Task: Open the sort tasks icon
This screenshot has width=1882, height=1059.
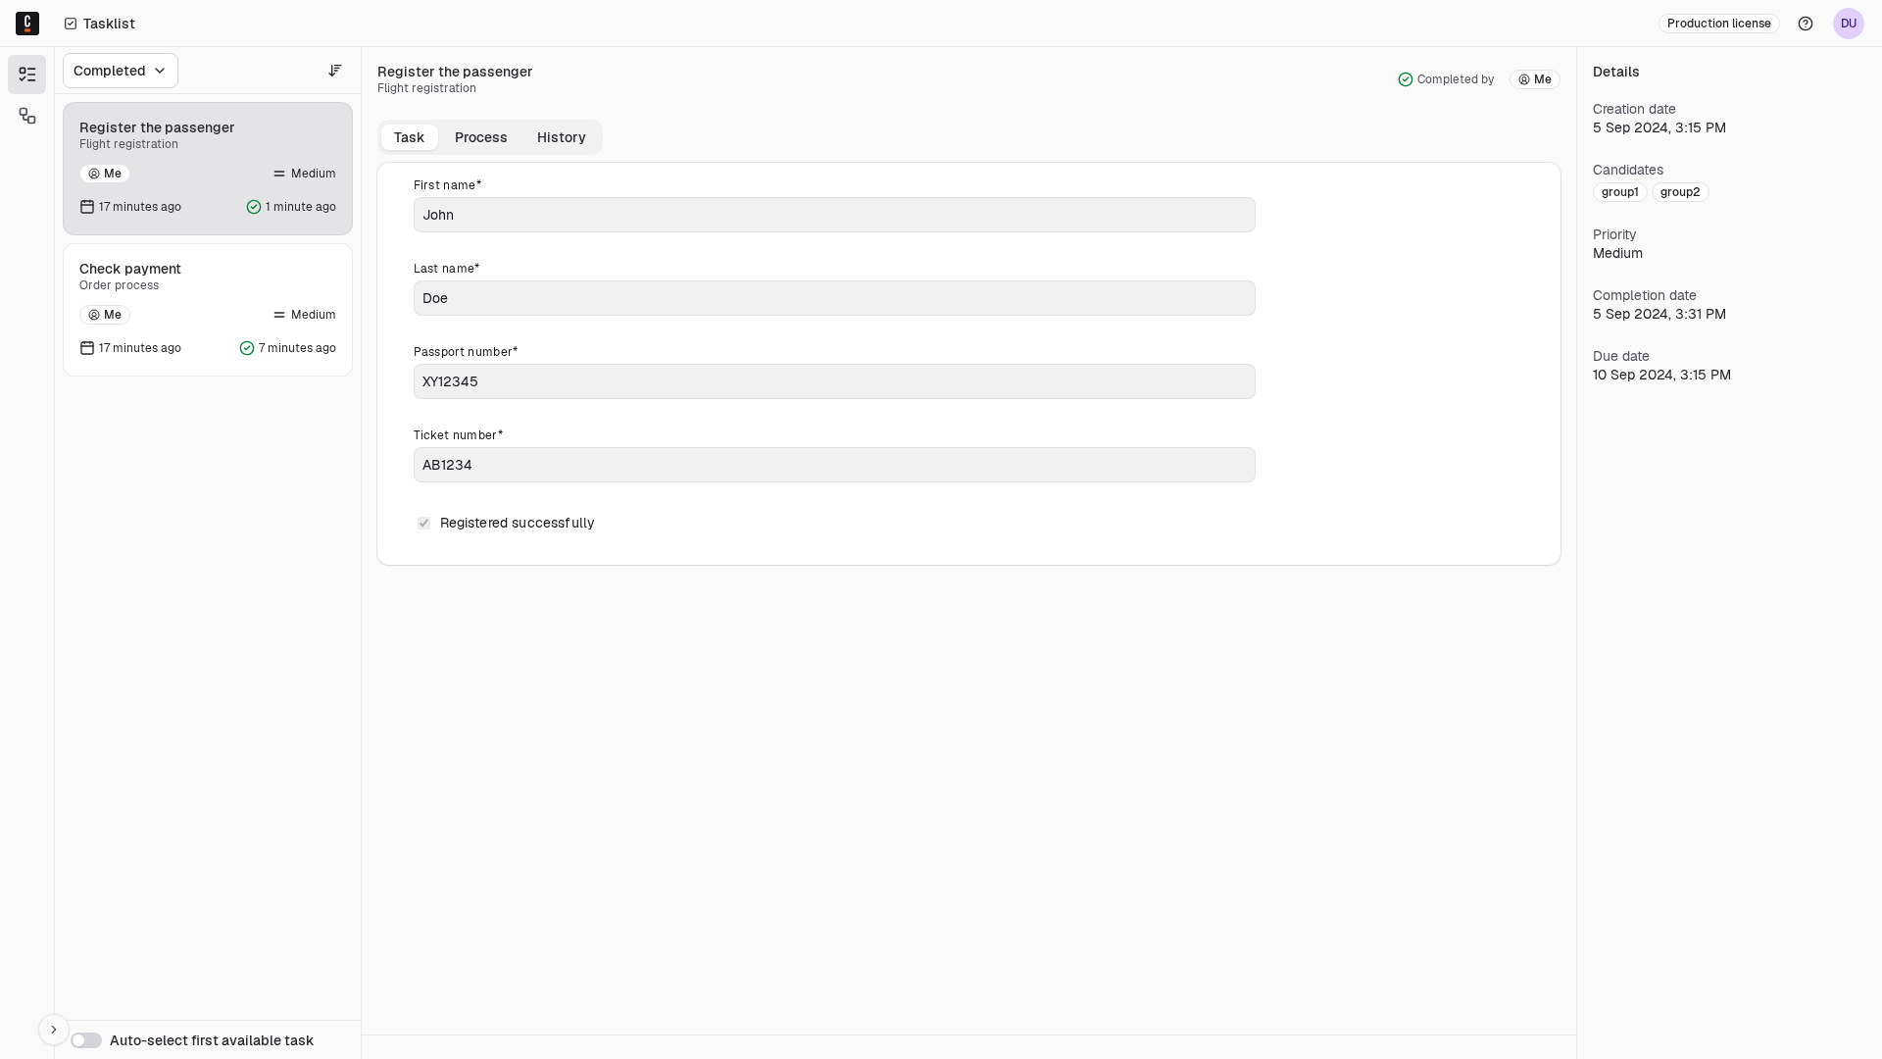Action: (x=335, y=71)
